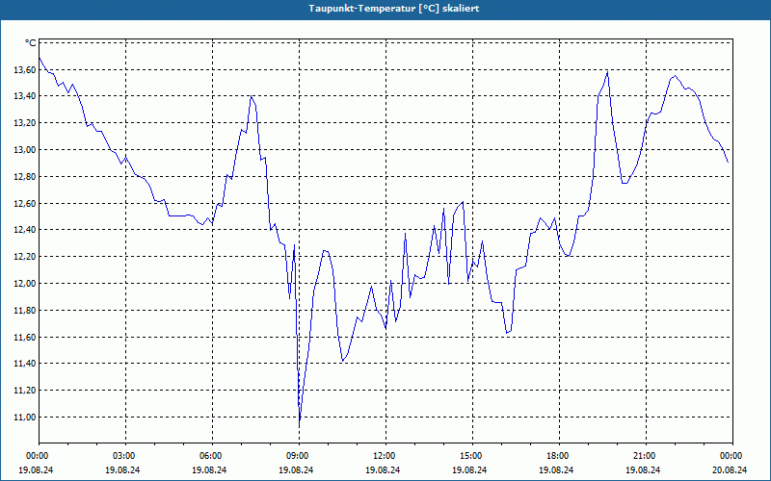771x481 pixels.
Task: Pick the 11,20 y-axis value
Action: (x=25, y=391)
